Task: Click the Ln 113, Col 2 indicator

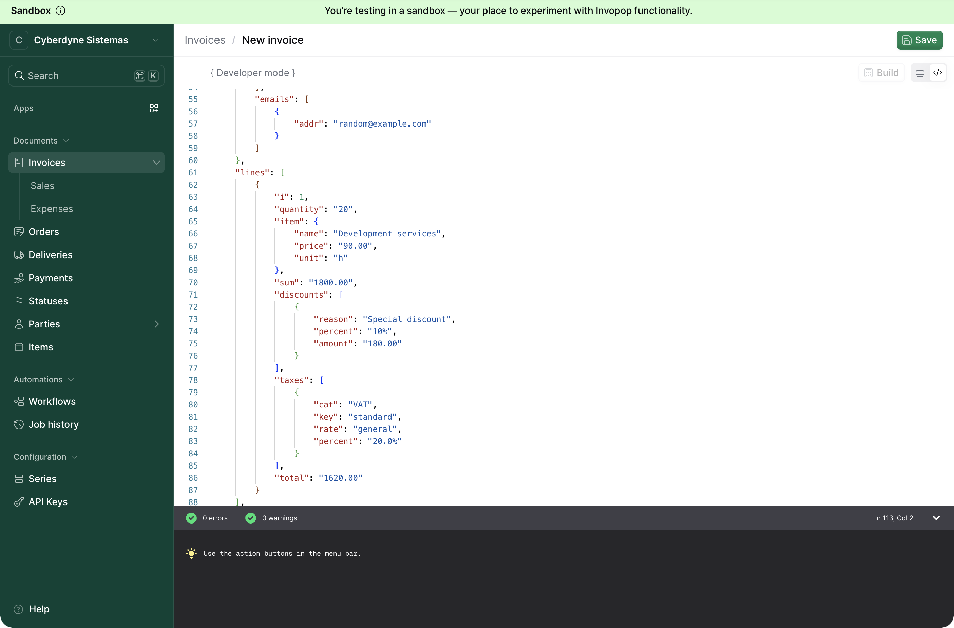Action: click(893, 518)
